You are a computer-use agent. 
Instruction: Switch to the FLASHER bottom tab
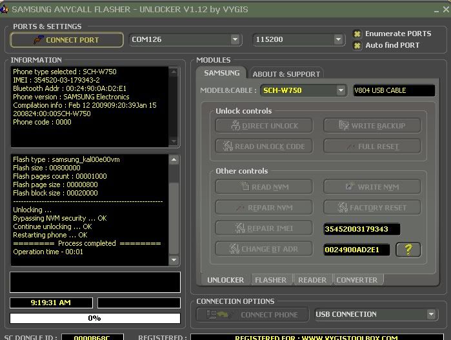(270, 280)
